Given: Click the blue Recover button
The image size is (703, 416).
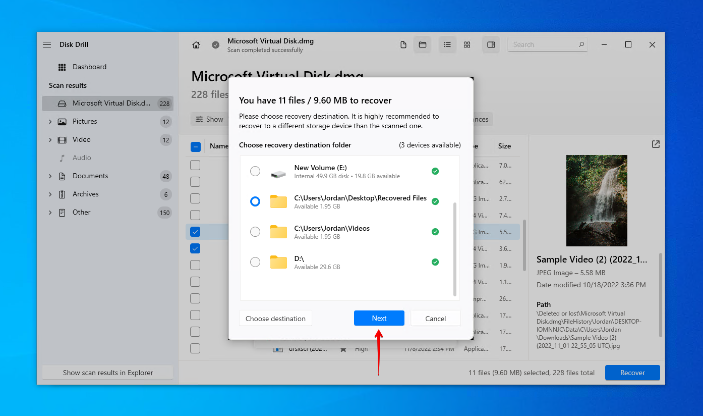Looking at the screenshot, I should click(x=632, y=373).
